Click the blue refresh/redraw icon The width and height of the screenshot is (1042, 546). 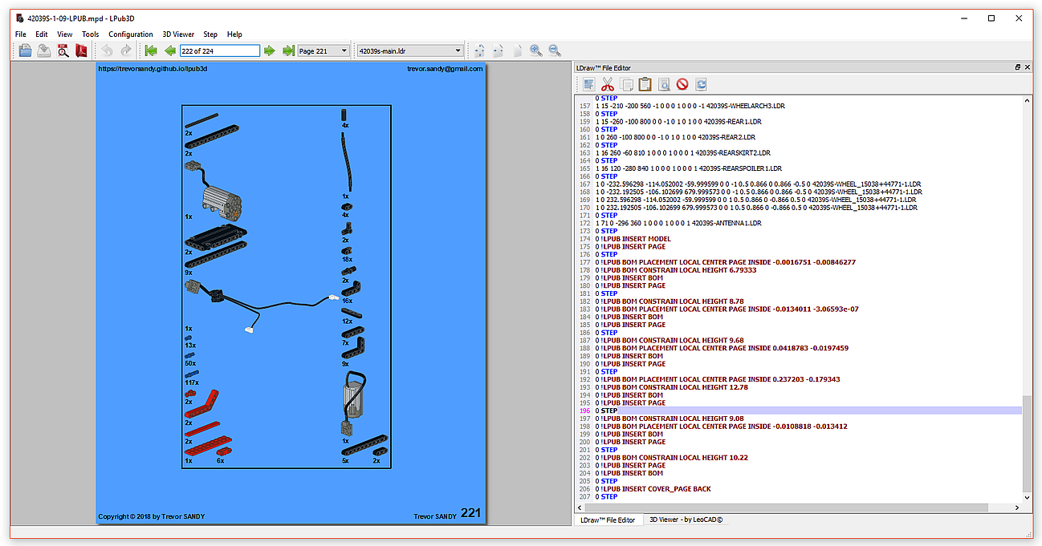coord(702,84)
